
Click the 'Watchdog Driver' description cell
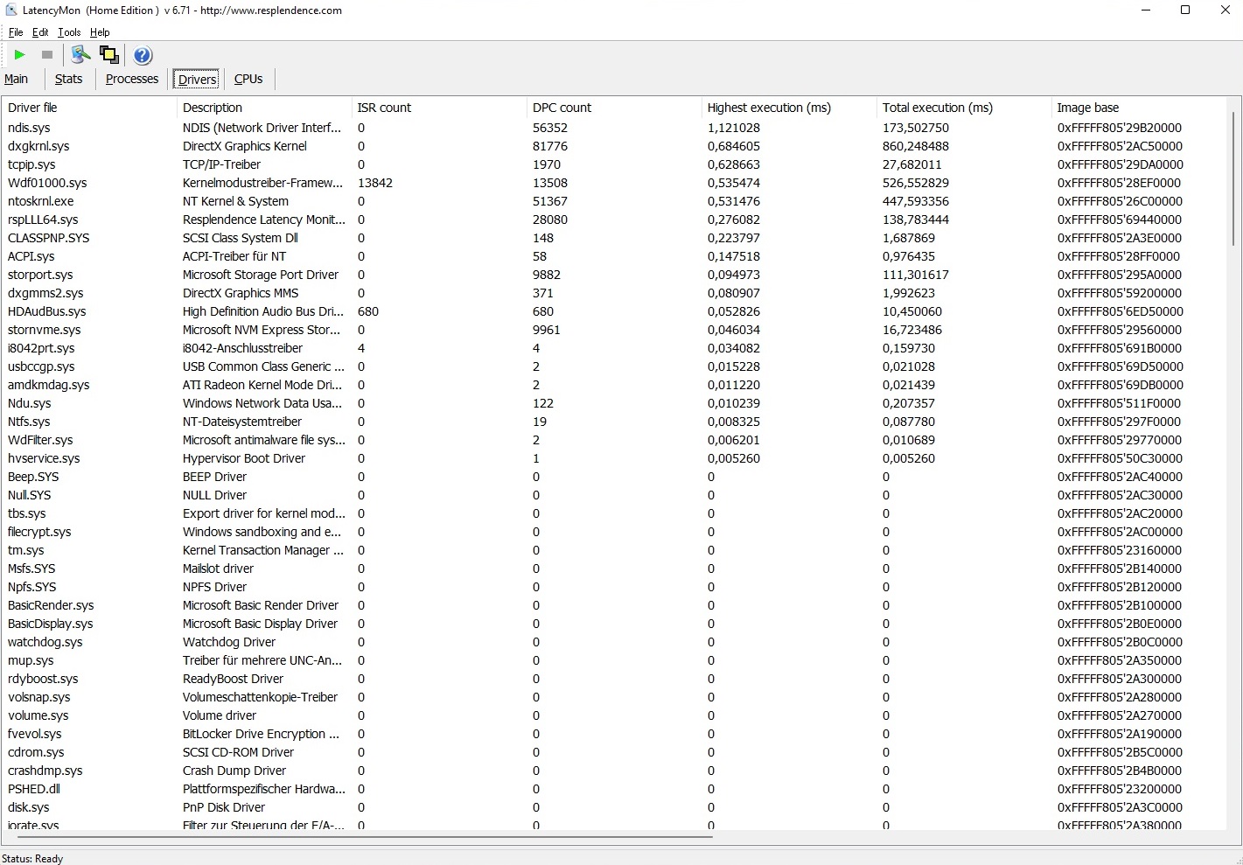click(229, 642)
